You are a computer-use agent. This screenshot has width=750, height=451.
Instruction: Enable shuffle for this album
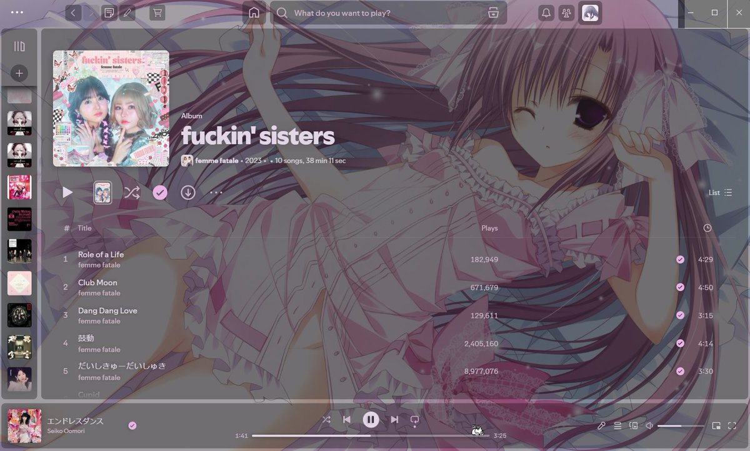coord(131,192)
